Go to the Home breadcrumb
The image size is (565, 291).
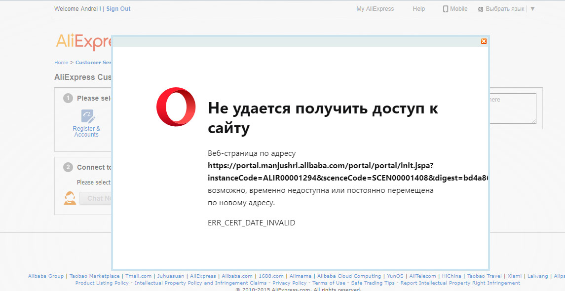click(x=61, y=62)
